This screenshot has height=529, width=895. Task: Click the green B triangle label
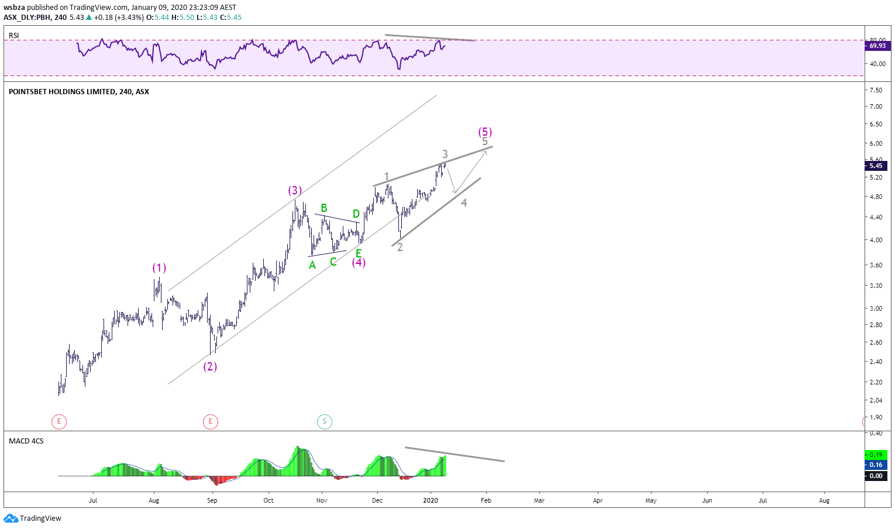324,208
